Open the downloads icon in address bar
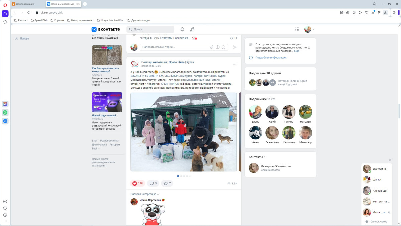 click(x=373, y=12)
